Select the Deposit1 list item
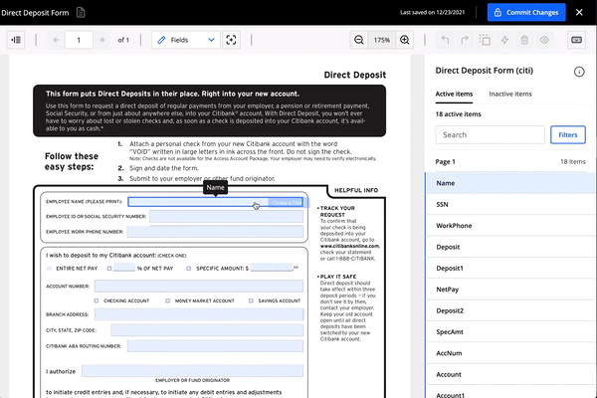This screenshot has width=597, height=398. click(511, 269)
